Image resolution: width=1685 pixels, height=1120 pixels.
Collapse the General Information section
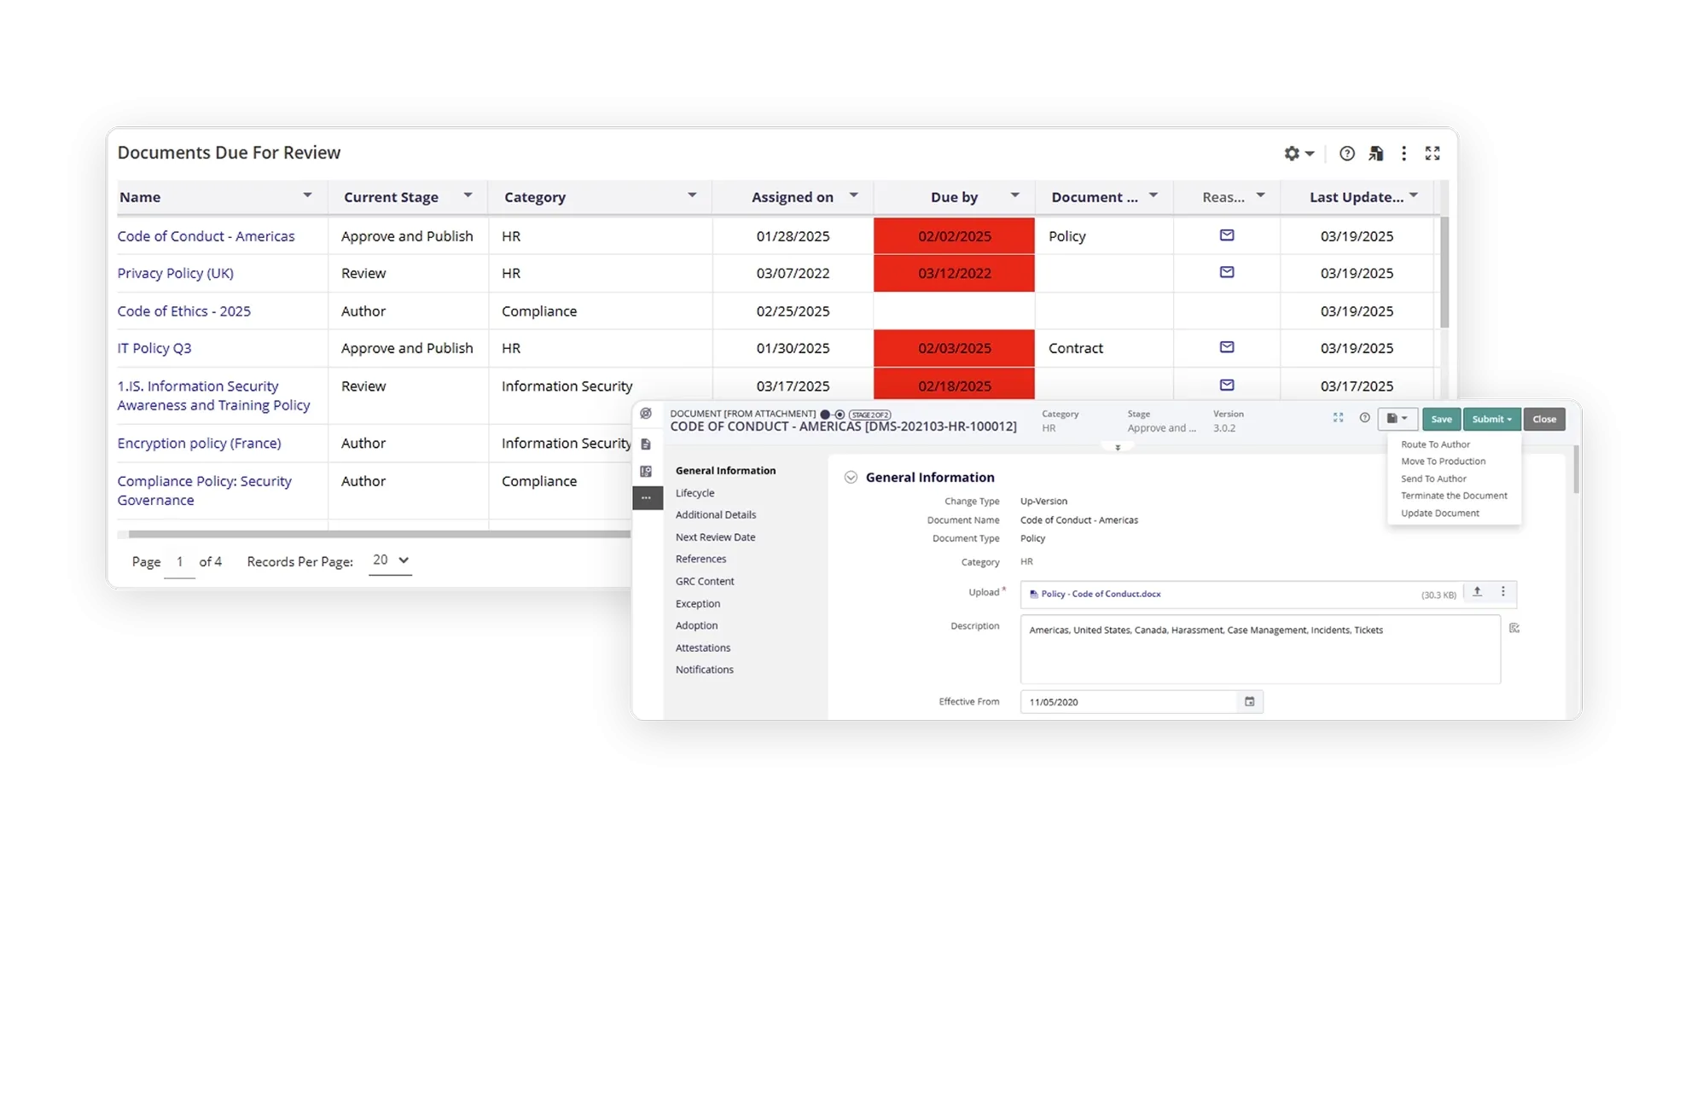851,477
